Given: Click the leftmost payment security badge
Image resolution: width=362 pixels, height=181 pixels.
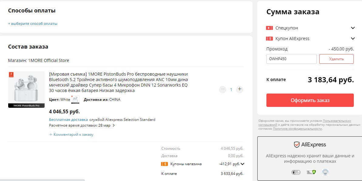Looking at the screenshot, I should click(295, 172).
